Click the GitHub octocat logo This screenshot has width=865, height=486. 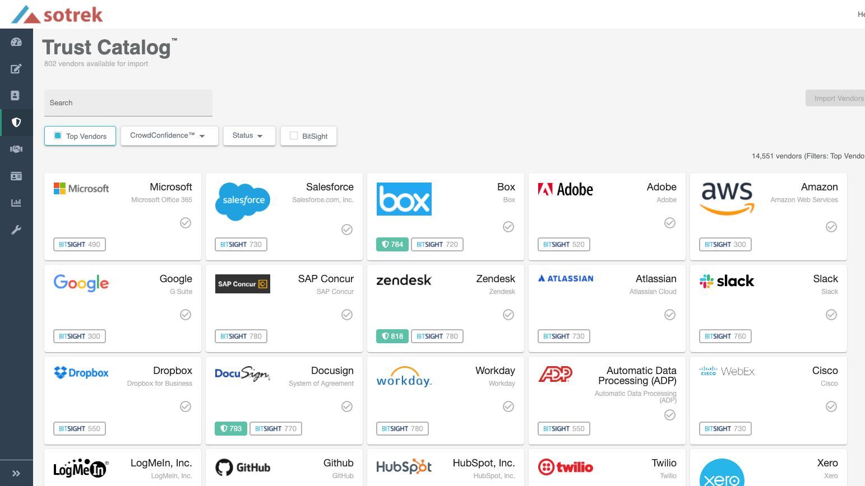(243, 468)
